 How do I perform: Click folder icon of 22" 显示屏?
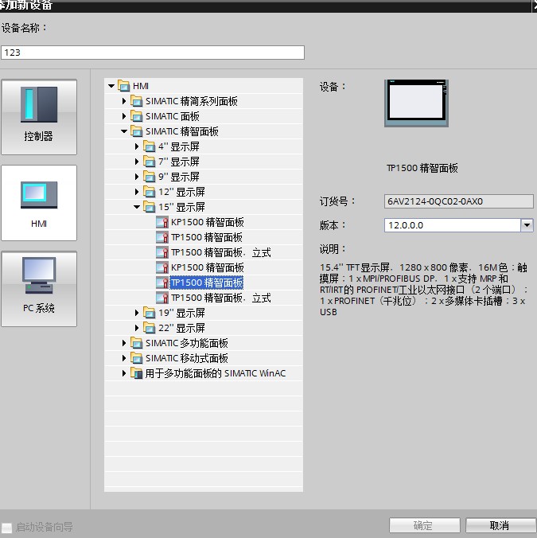coord(150,328)
